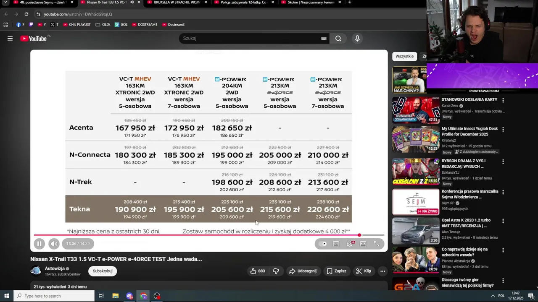
Task: Subscribe using the Subskrybuj button
Action: coord(103,271)
